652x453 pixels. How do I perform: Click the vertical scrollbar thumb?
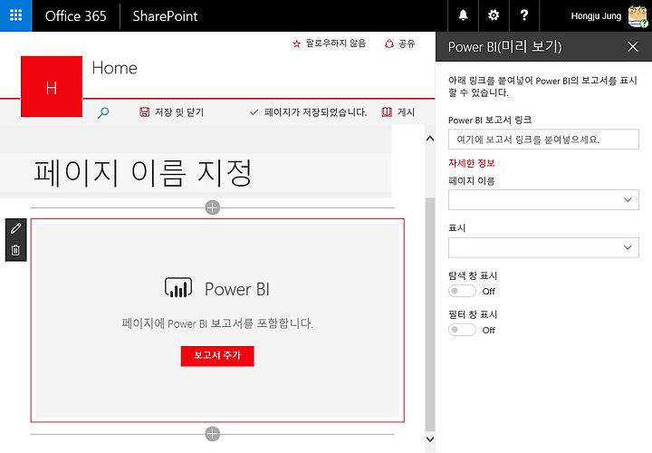430,314
